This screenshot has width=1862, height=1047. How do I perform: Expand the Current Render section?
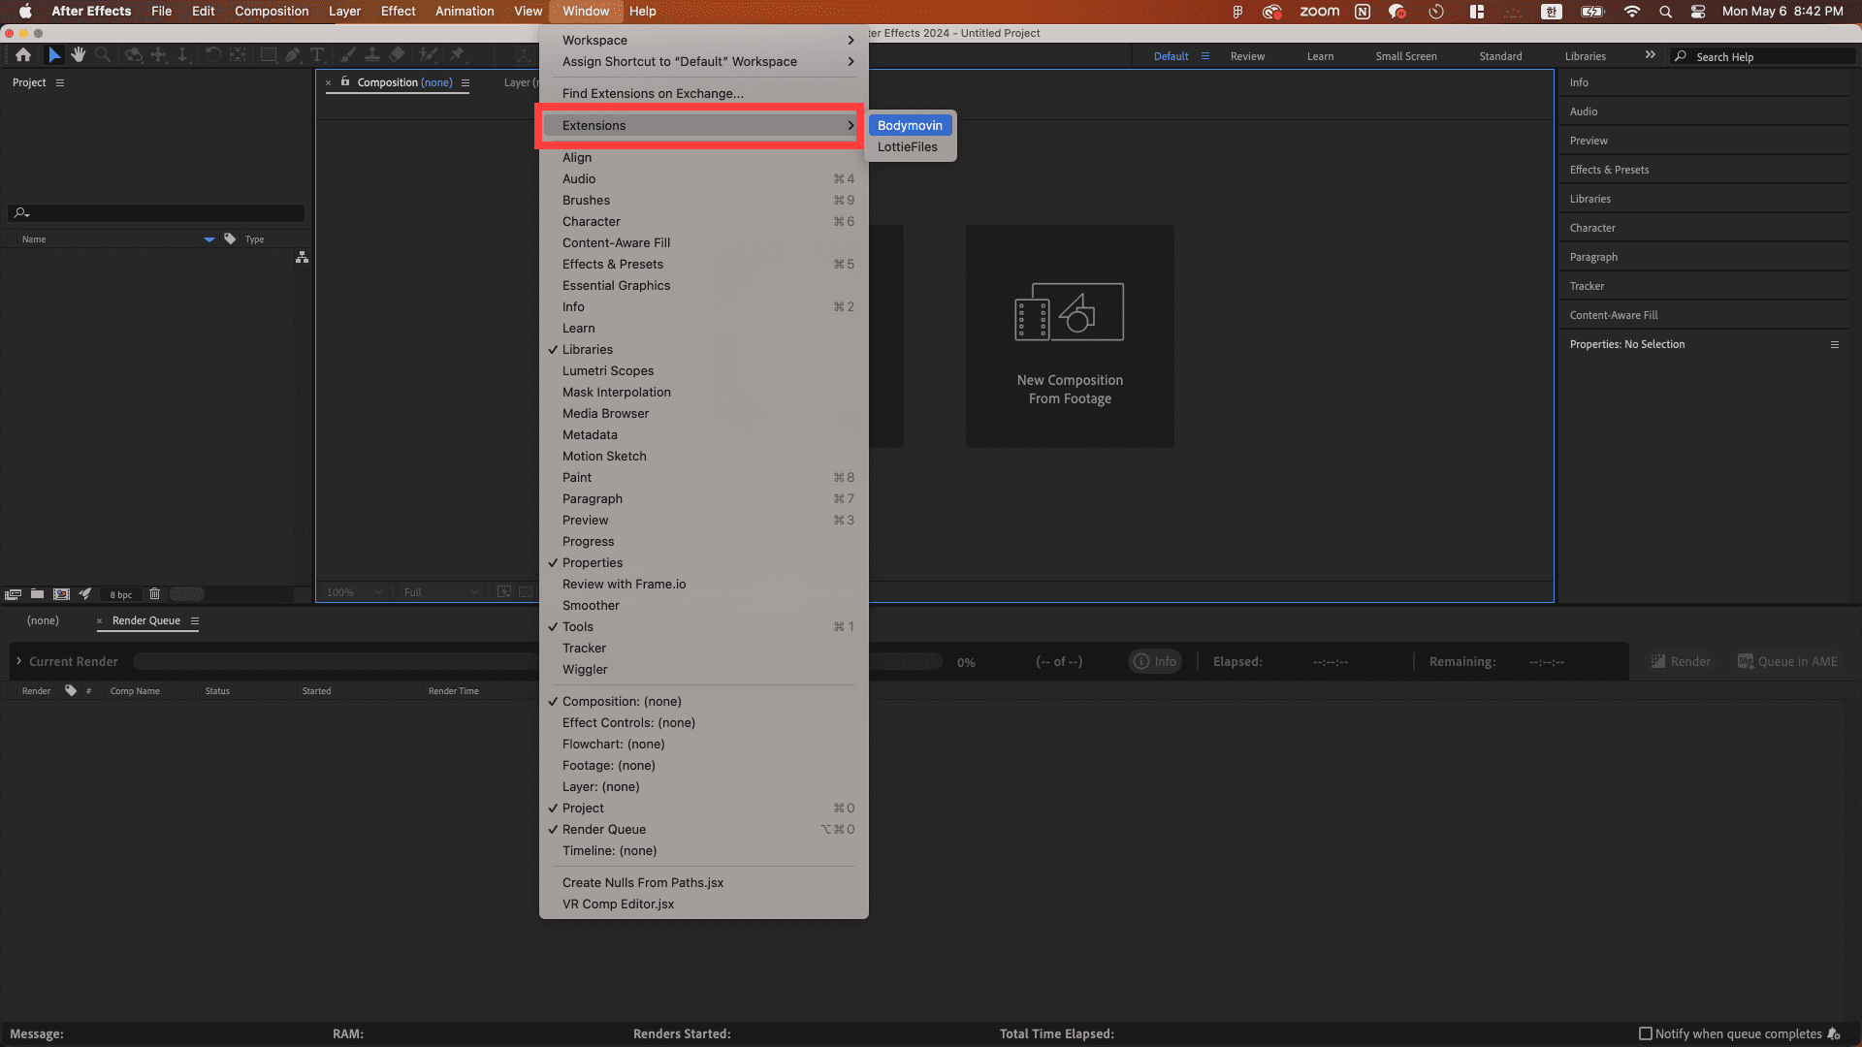coord(18,661)
